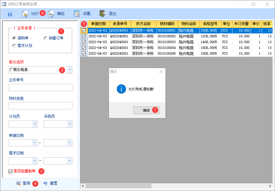This screenshot has height=191, width=275.
Task: Click the 重置 button label
Action: tap(54, 183)
